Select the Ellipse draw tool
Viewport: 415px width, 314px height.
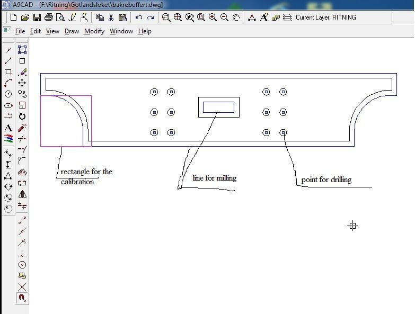[x=8, y=105]
